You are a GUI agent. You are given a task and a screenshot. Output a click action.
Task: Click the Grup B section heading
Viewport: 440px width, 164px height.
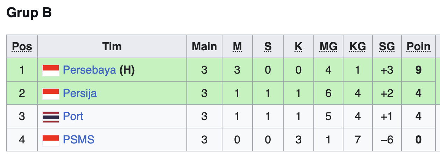click(29, 13)
